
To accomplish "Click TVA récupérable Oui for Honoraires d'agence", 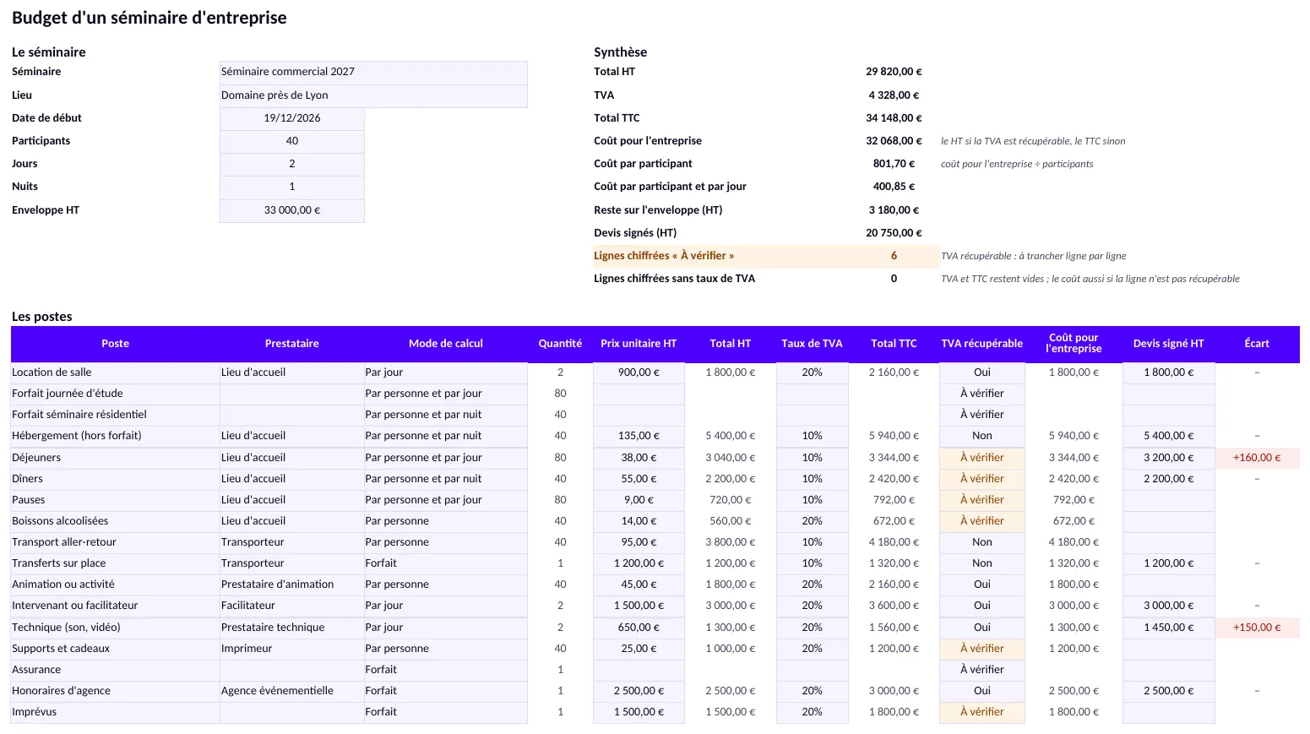I will coord(982,691).
